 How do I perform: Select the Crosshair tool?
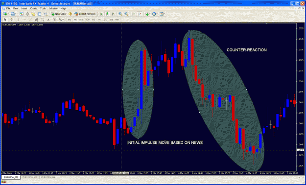[11, 20]
